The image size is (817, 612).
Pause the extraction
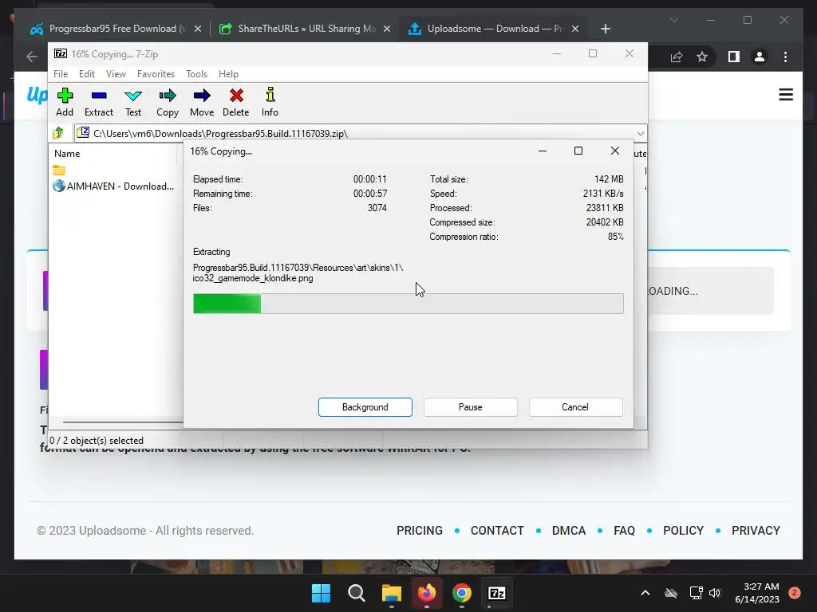(471, 407)
